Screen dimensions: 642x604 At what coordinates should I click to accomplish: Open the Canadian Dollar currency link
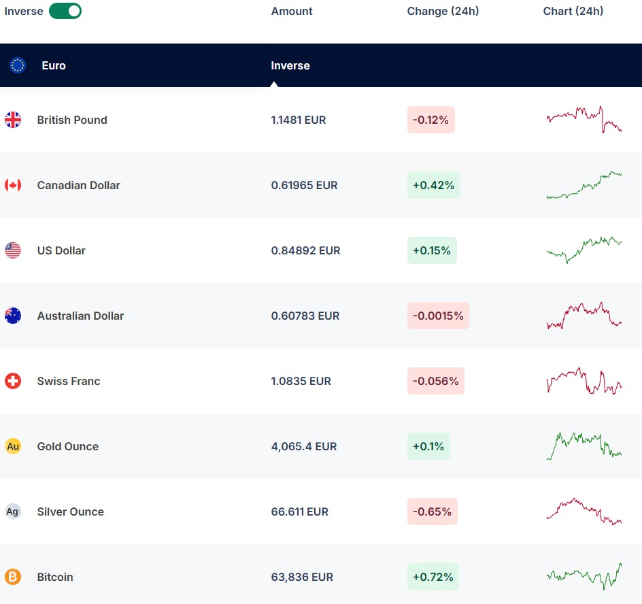(78, 185)
